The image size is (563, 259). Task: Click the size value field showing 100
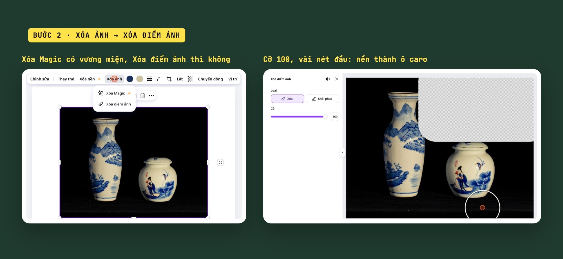click(335, 117)
